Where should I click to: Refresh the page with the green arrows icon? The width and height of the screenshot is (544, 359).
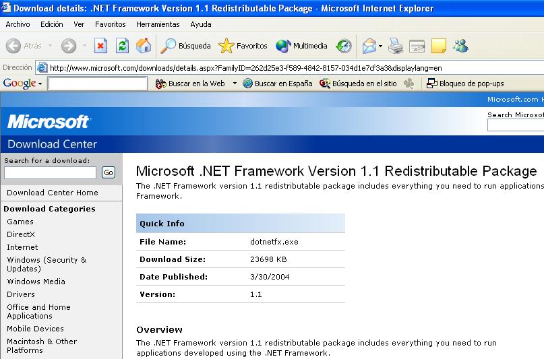(x=122, y=46)
